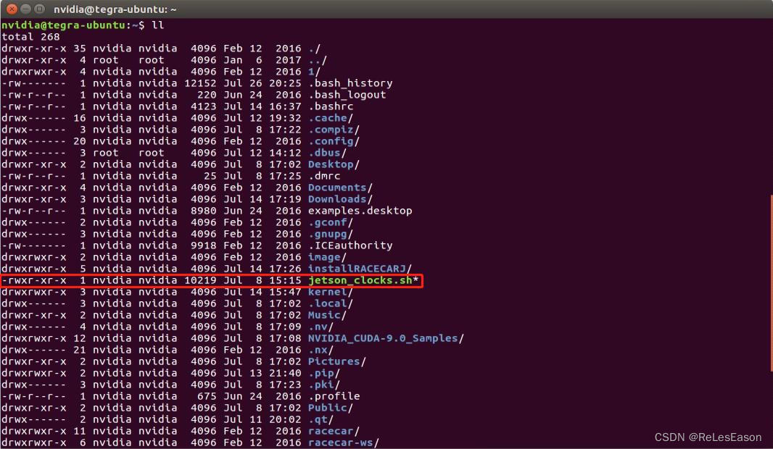This screenshot has width=773, height=449.
Task: Click the 17:26 timestamp of installRACECARJ
Action: tap(285, 269)
